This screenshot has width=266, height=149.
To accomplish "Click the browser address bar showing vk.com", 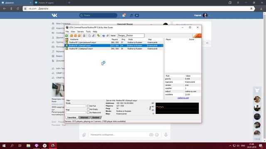I will 136,9.
